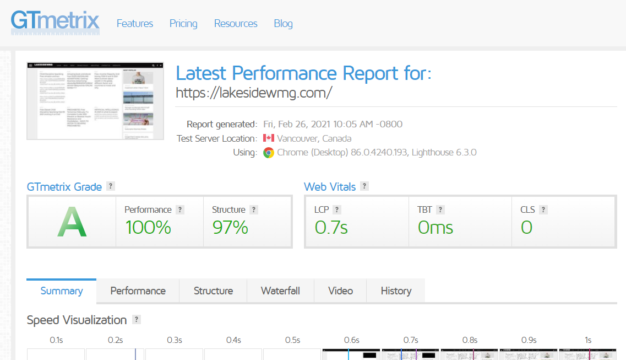Switch to the Video tab
The image size is (626, 360).
tap(340, 291)
